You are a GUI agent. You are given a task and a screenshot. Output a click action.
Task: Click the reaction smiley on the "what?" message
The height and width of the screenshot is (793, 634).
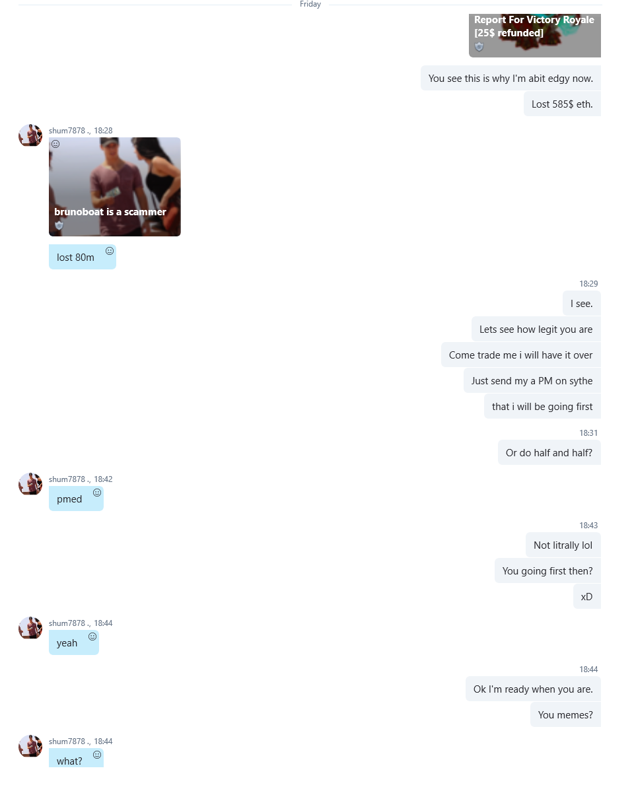(x=97, y=755)
